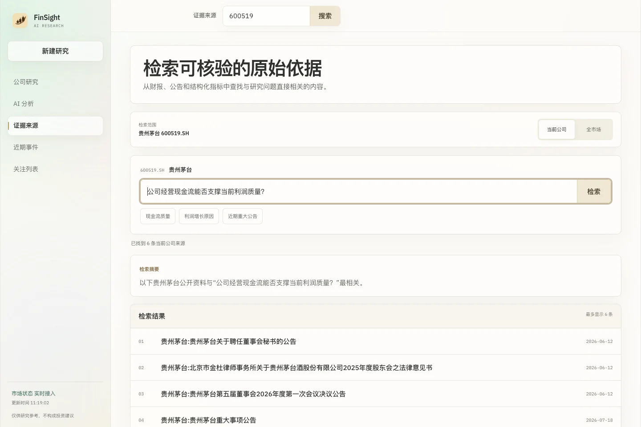641x427 pixels.
Task: Click the 仅供研究参考 disclaimer text
Action: click(x=43, y=416)
